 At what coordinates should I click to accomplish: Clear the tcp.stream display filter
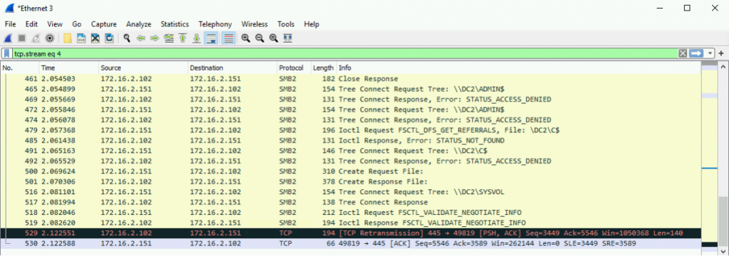(x=683, y=53)
